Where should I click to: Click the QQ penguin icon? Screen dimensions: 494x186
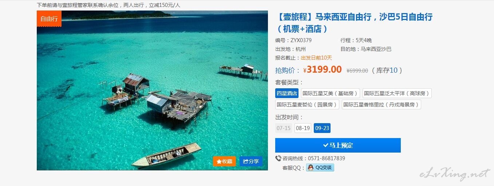point(311,167)
